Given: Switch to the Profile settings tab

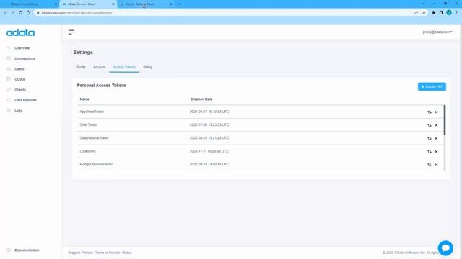Looking at the screenshot, I should (x=81, y=67).
